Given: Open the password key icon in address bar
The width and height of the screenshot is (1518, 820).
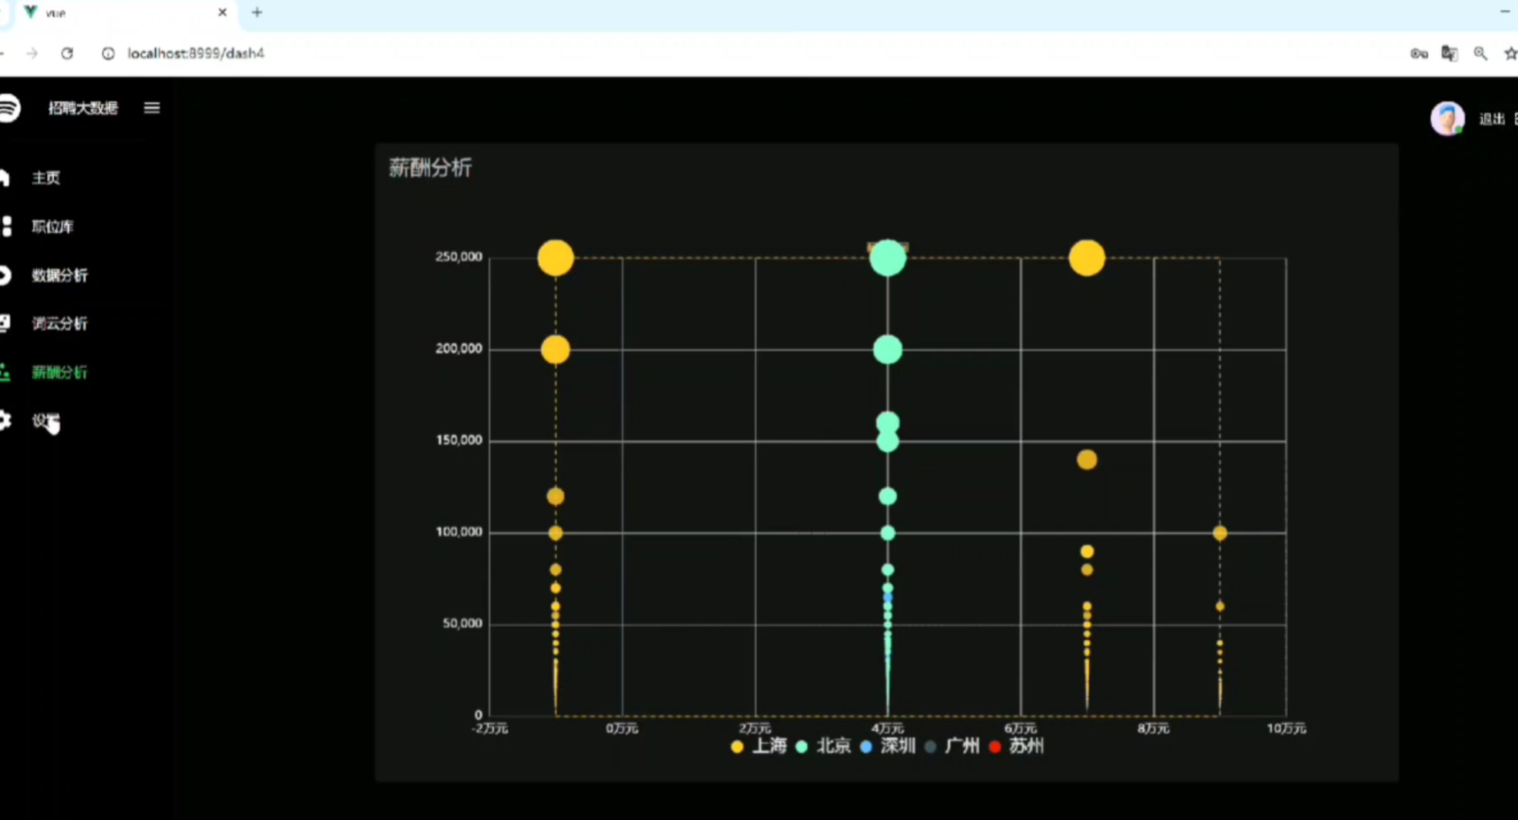Looking at the screenshot, I should point(1419,53).
